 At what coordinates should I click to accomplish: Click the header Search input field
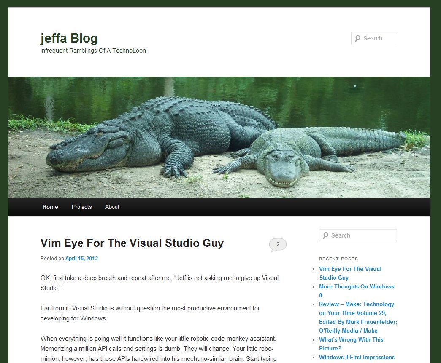[x=375, y=38]
